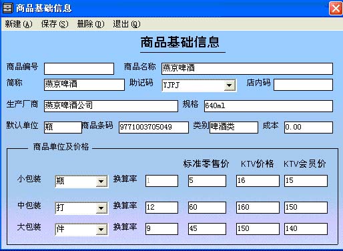Click the 大包装 row label
The image size is (343, 251).
tap(29, 227)
